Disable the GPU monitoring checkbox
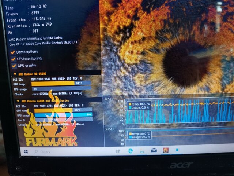Viewport: 234px width, 176px height. click(x=13, y=59)
